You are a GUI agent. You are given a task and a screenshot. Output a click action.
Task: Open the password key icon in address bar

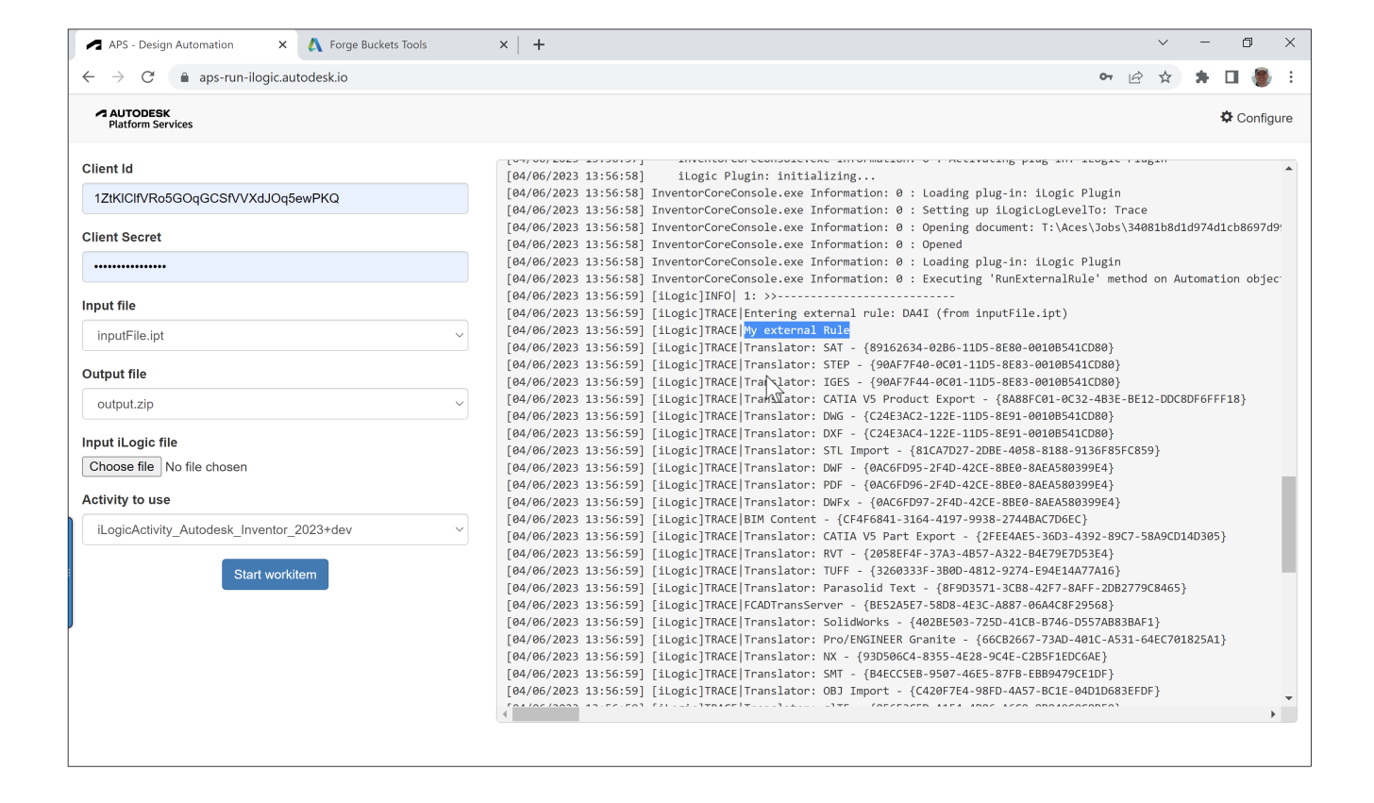pos(1106,77)
